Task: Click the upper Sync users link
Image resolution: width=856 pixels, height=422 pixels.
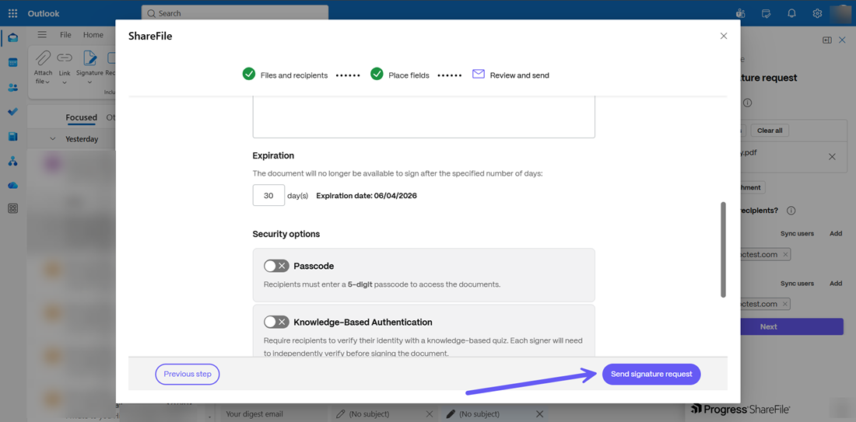Action: click(x=797, y=233)
